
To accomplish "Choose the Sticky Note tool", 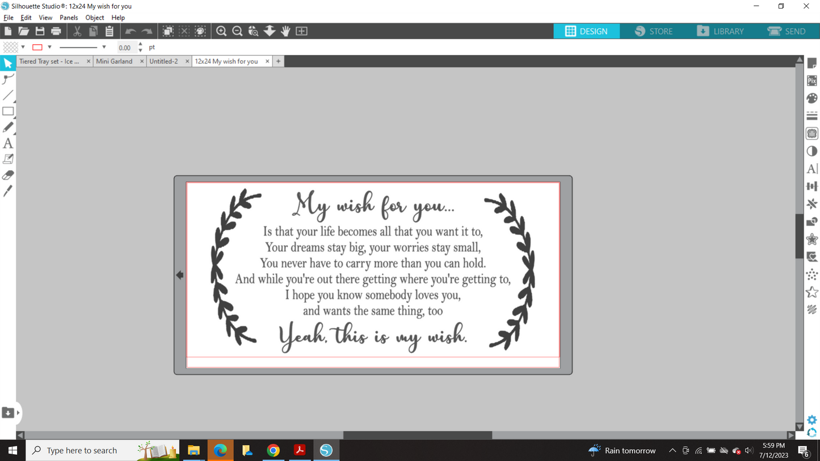I will click(x=8, y=159).
